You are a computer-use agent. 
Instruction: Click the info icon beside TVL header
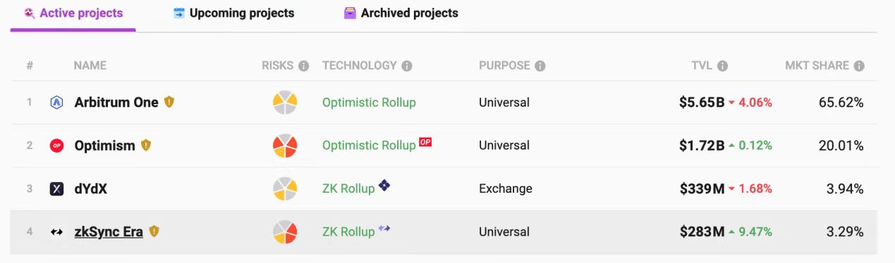[722, 66]
